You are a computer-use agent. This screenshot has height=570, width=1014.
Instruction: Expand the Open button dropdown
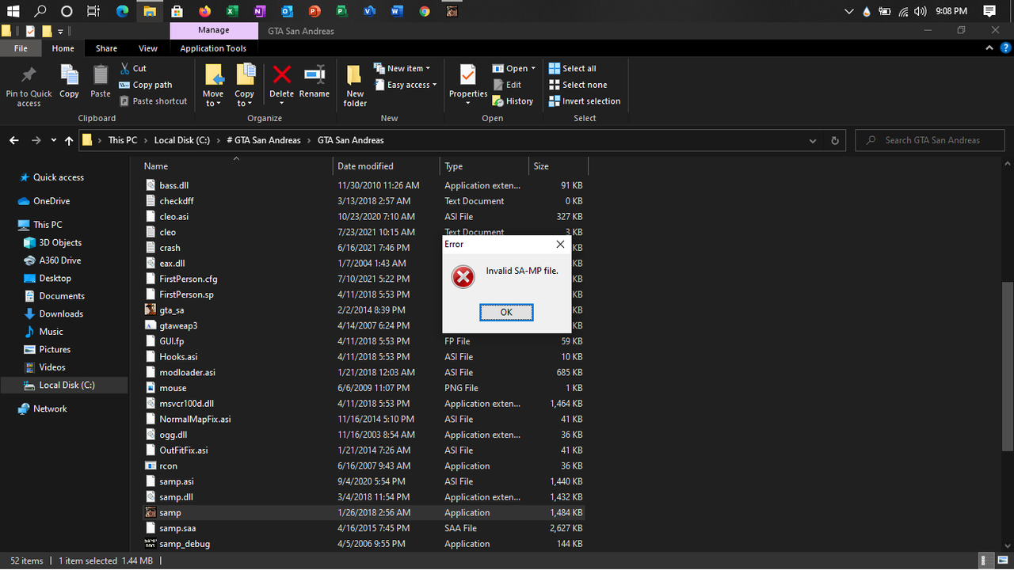533,69
